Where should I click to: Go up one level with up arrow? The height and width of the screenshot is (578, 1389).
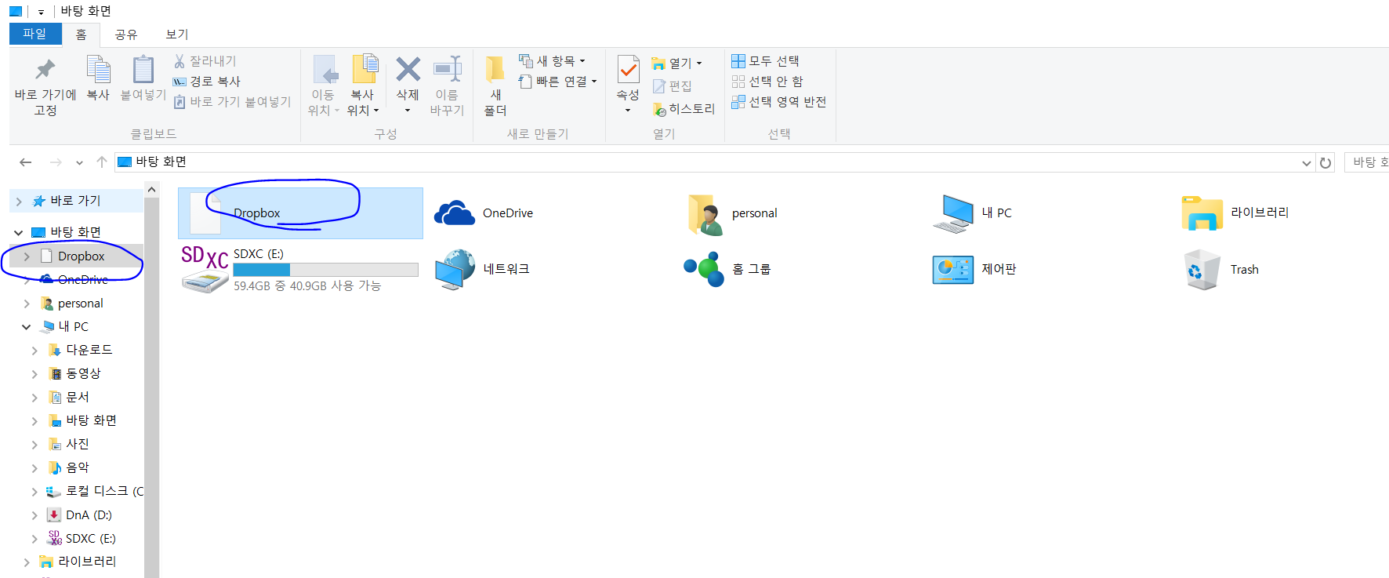pos(102,162)
